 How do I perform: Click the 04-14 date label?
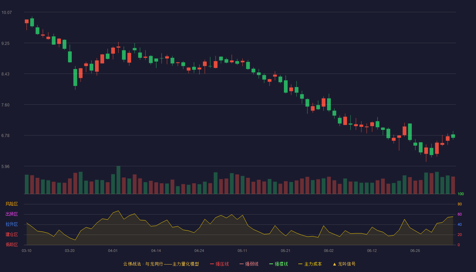(x=156, y=251)
